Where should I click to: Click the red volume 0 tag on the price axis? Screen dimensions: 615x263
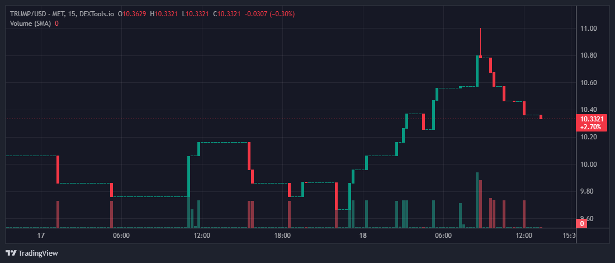pyautogui.click(x=582, y=224)
